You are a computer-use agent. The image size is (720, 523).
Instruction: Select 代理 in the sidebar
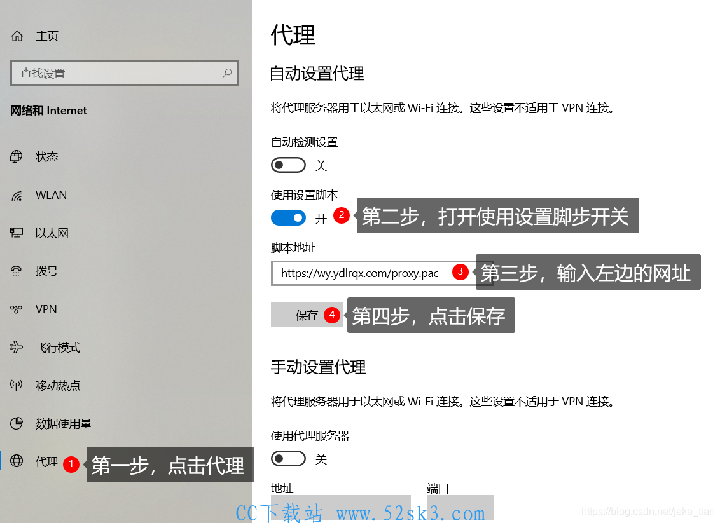click(46, 461)
